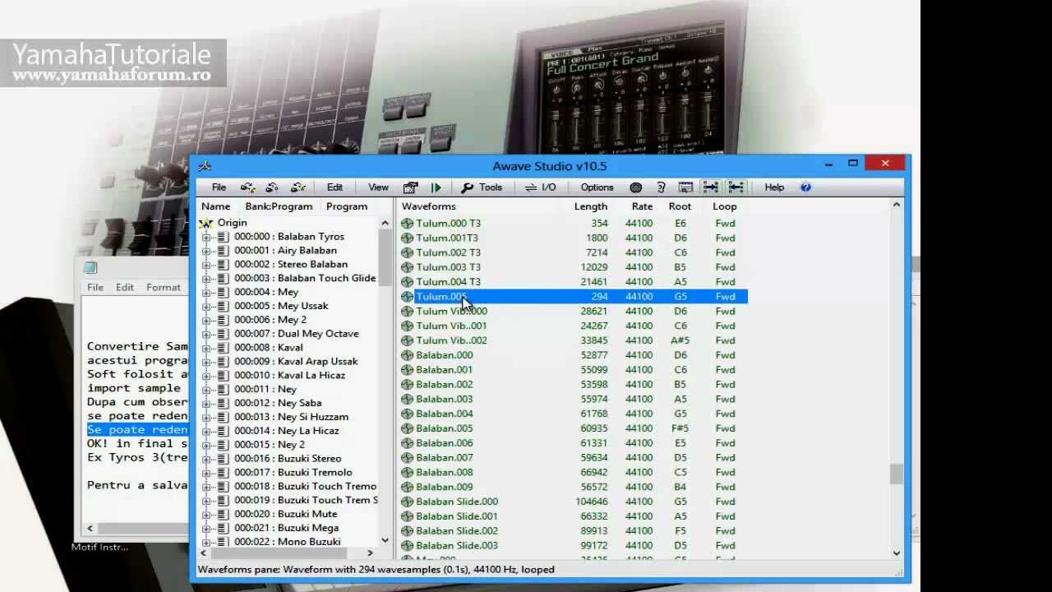Click the blue question mark help icon
The width and height of the screenshot is (1052, 592).
(805, 187)
